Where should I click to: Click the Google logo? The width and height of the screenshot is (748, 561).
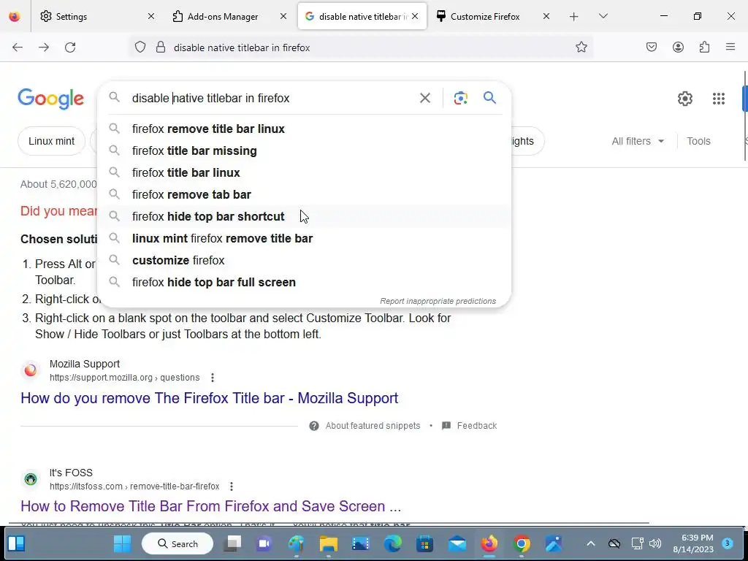(51, 99)
